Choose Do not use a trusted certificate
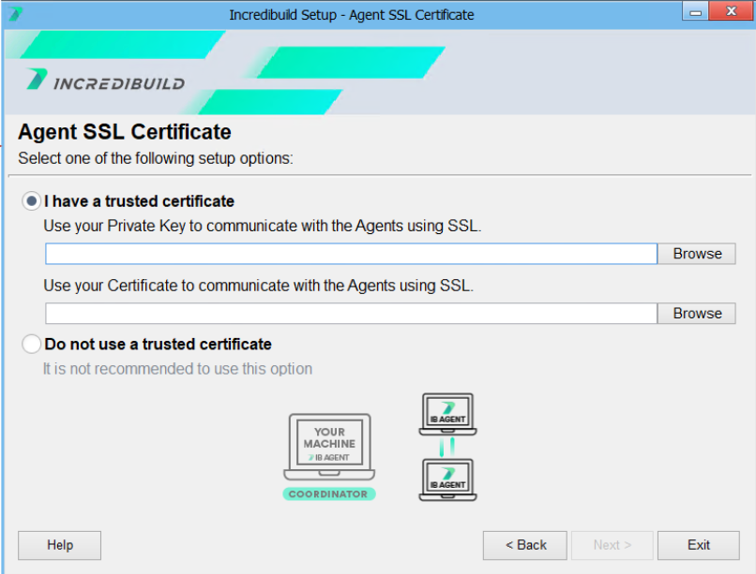The width and height of the screenshot is (756, 574). (x=32, y=345)
